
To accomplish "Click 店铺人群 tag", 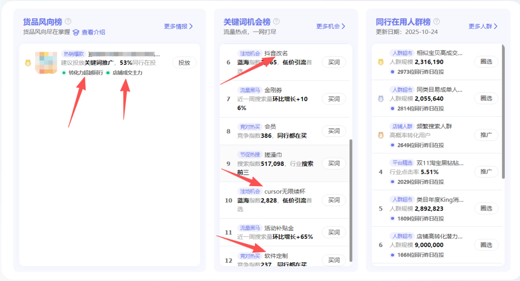I will (402, 126).
